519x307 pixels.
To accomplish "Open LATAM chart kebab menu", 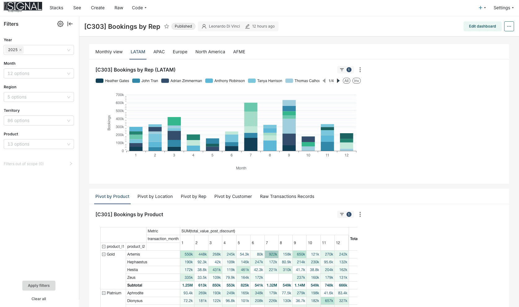I will pos(360,70).
